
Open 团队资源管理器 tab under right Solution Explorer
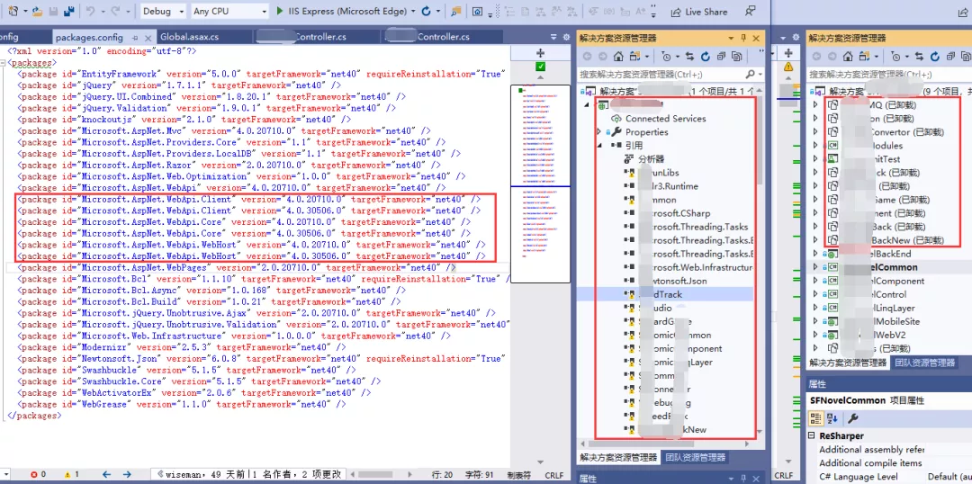(925, 363)
